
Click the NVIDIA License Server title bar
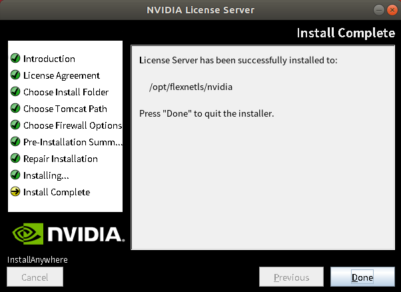pyautogui.click(x=200, y=10)
